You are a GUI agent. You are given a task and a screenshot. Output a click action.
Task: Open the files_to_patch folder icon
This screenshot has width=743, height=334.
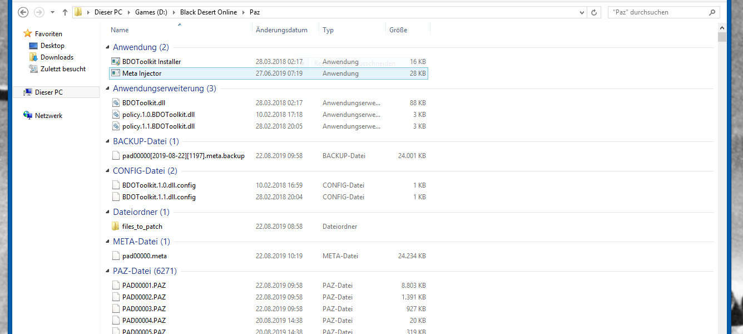116,227
